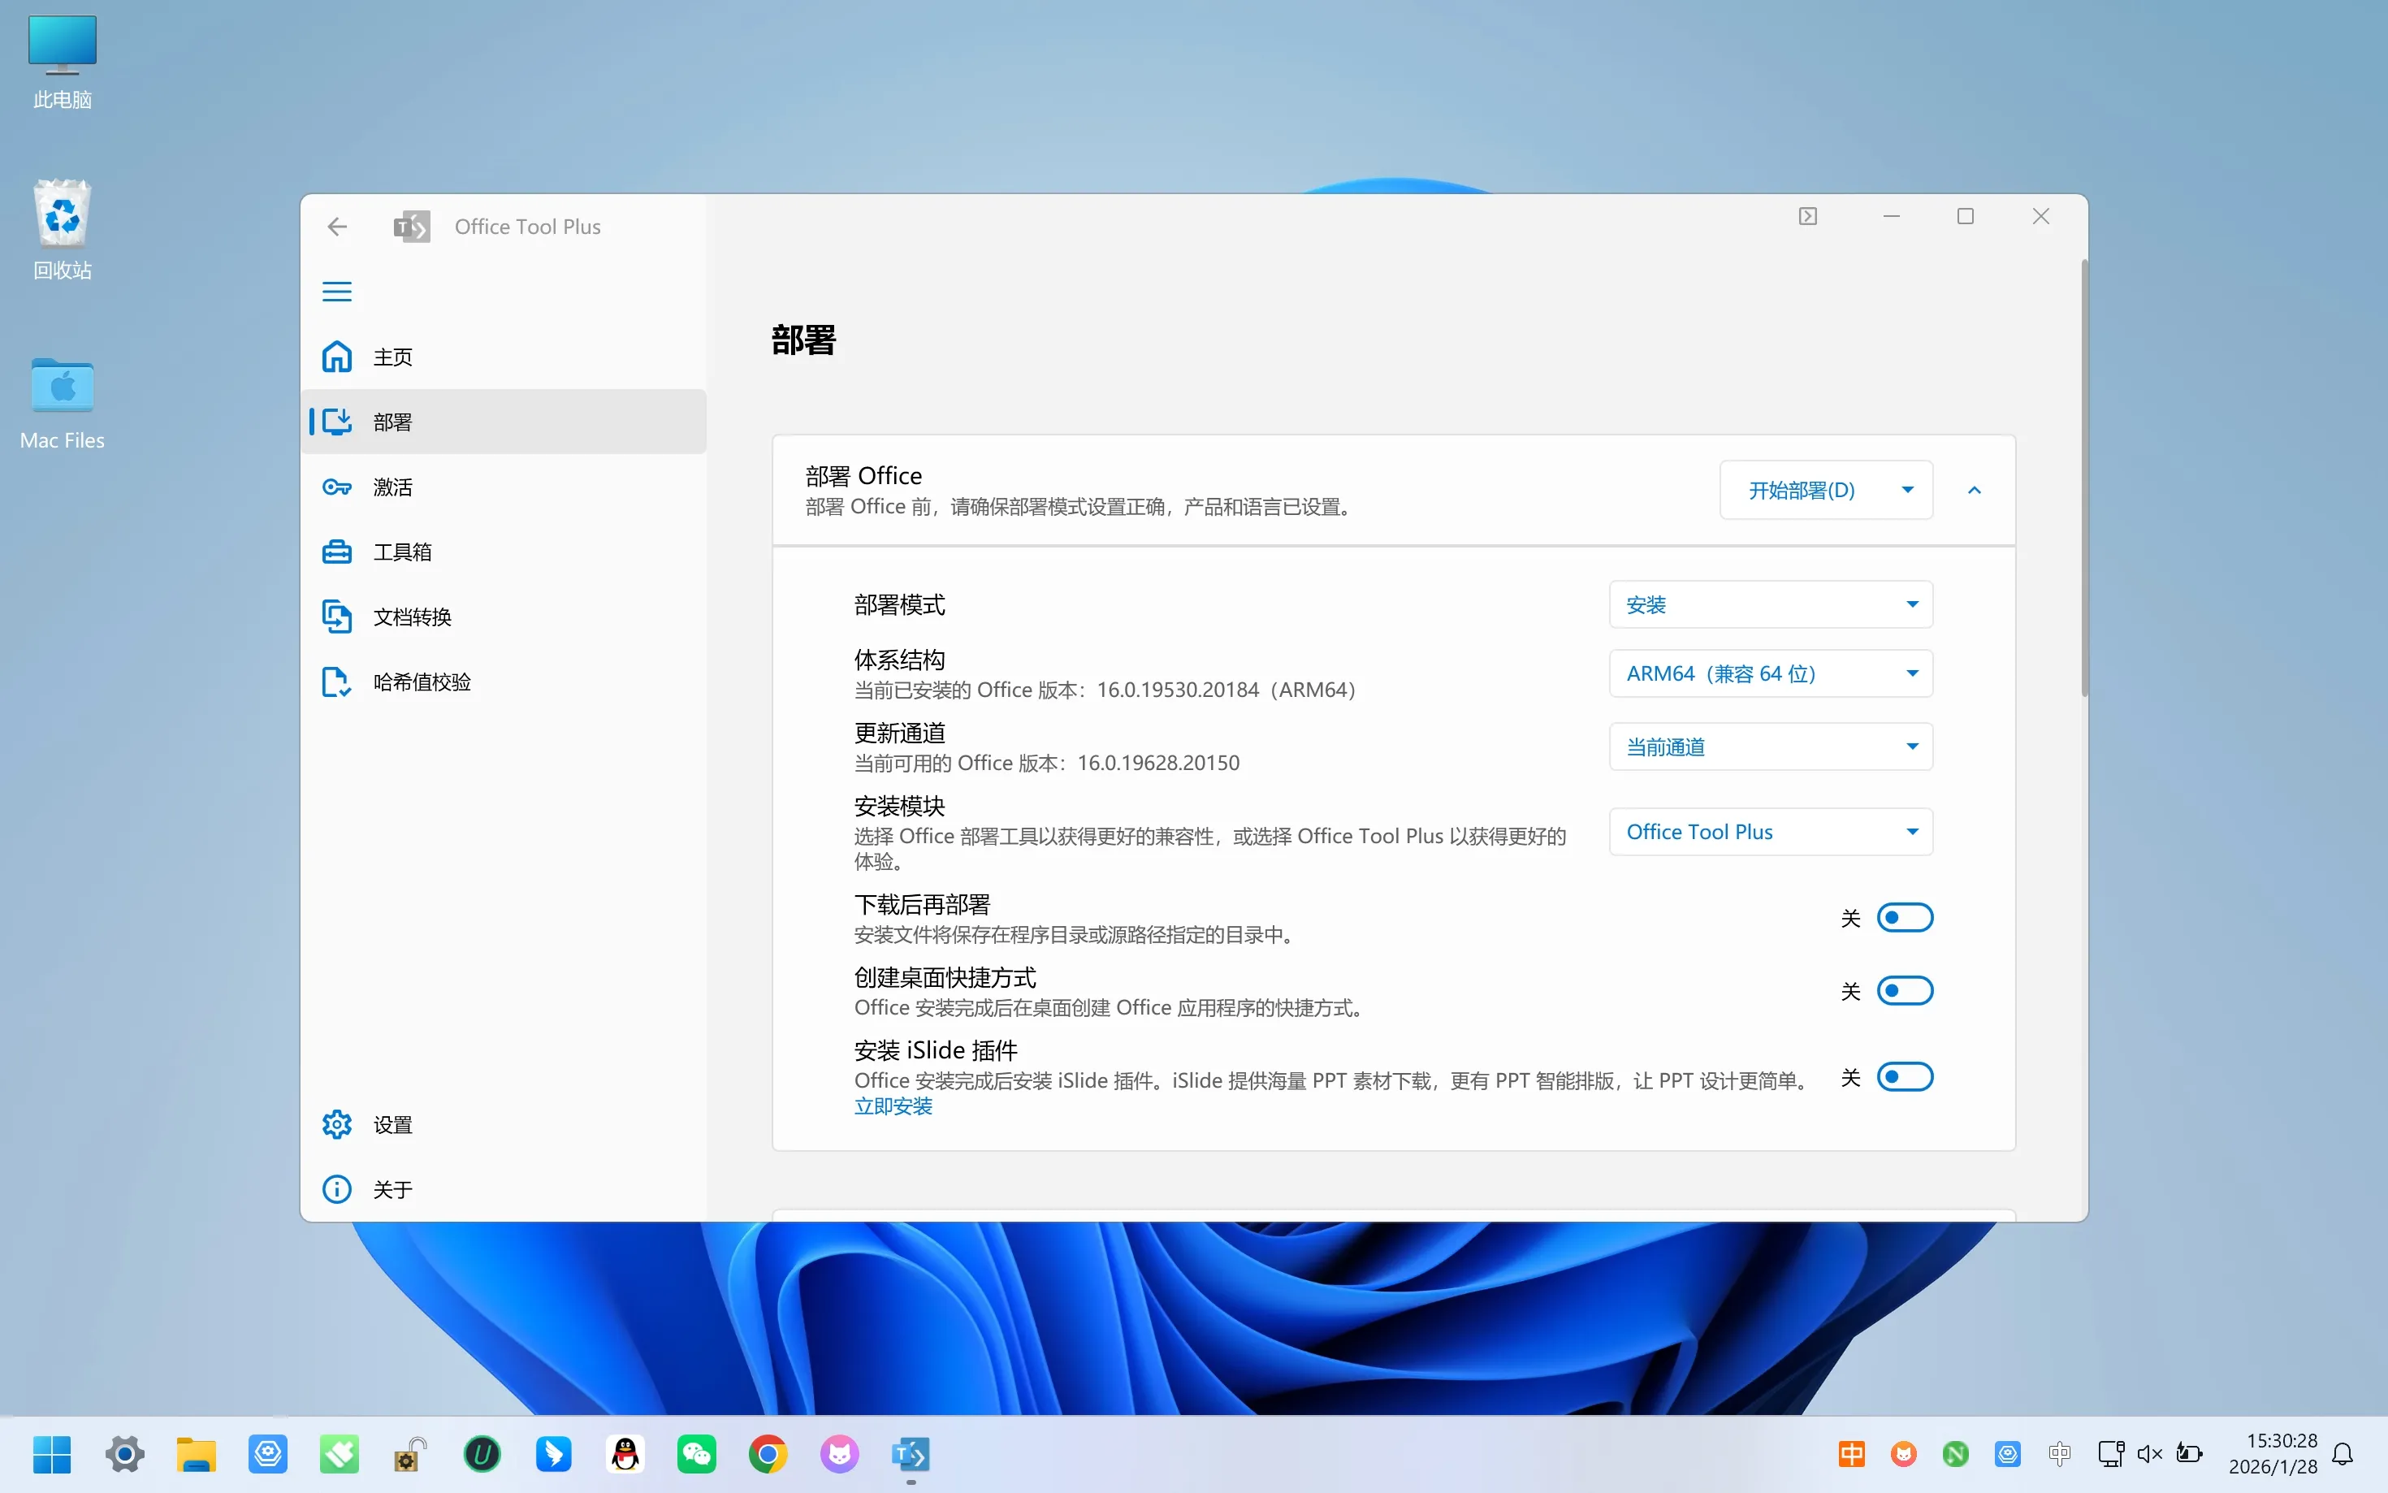The height and width of the screenshot is (1493, 2388).
Task: Click the back arrow icon
Action: pos(336,227)
